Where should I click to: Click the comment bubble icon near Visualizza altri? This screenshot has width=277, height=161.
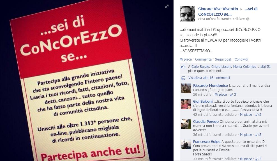click(x=184, y=78)
